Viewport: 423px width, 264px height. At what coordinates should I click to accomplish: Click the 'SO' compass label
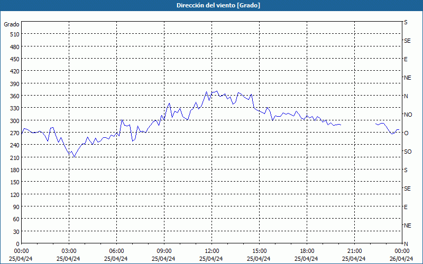click(x=408, y=152)
